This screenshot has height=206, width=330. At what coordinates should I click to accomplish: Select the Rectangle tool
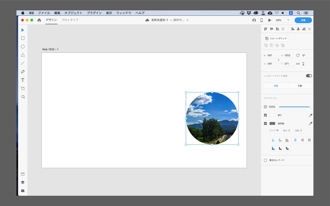click(23, 38)
